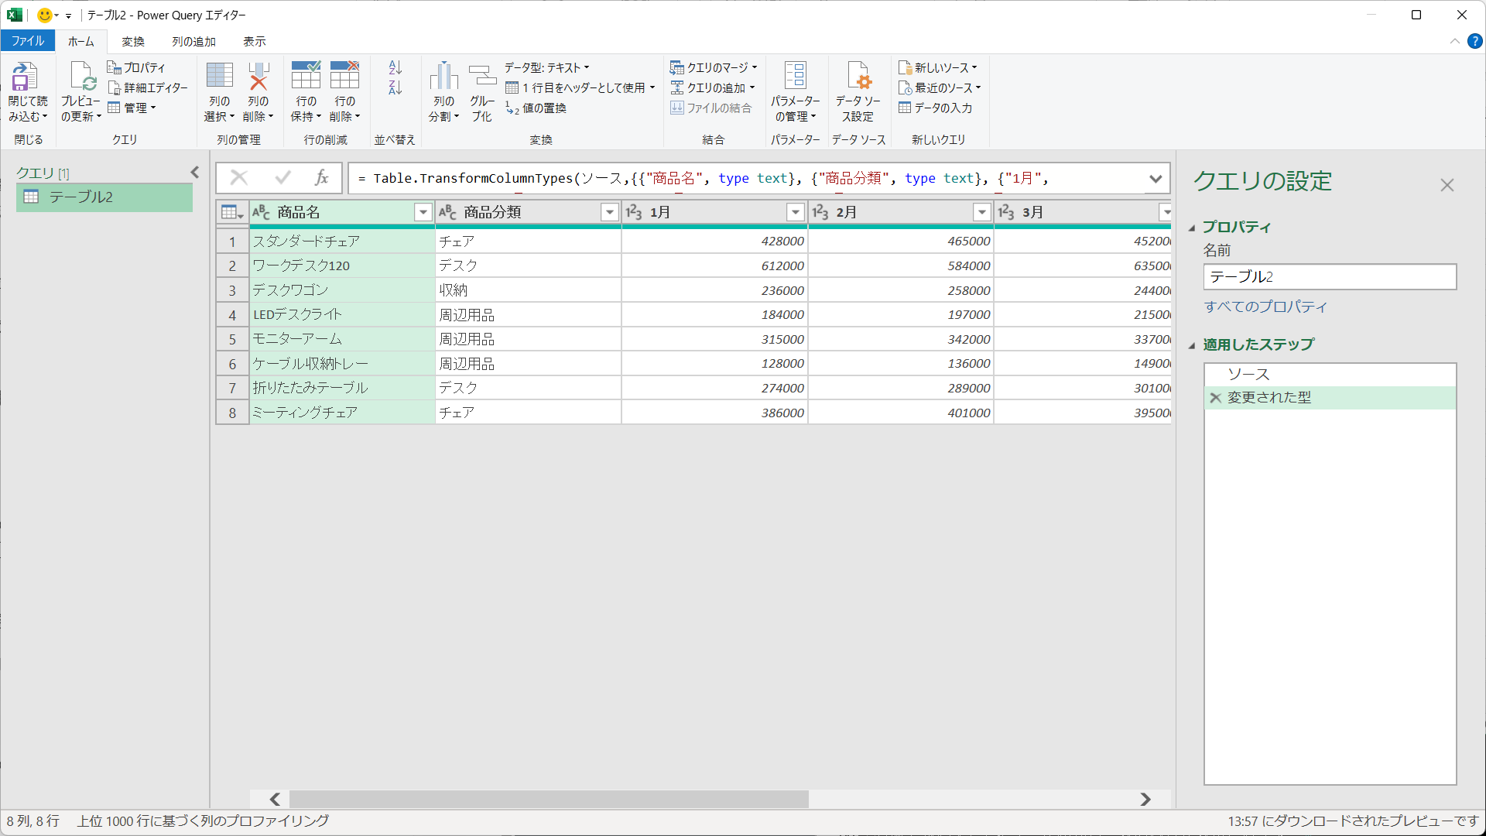Click the formula bar fx icon
This screenshot has height=836, width=1486.
322,178
